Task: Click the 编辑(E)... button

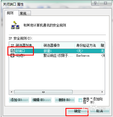Action: [x=41, y=100]
